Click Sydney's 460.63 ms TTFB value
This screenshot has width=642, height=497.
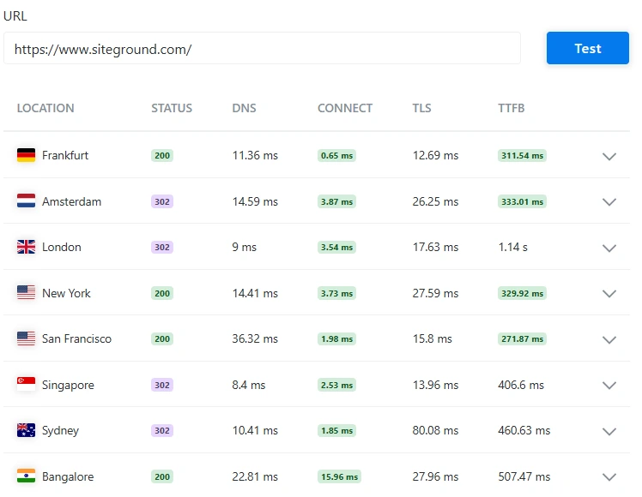click(x=524, y=430)
